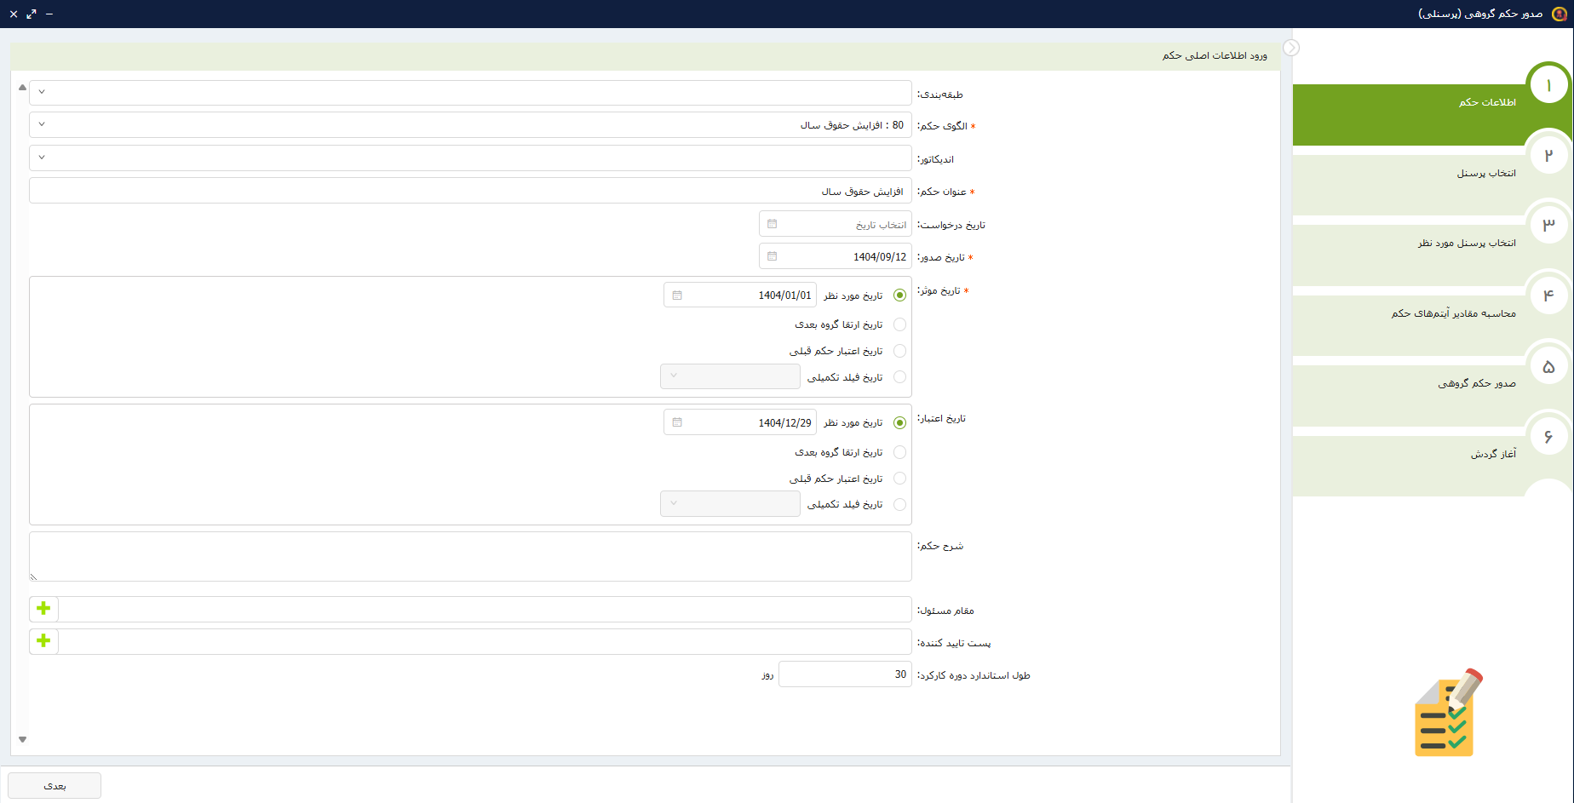
Task: Open the الگوی حکم dropdown list
Action: point(42,125)
